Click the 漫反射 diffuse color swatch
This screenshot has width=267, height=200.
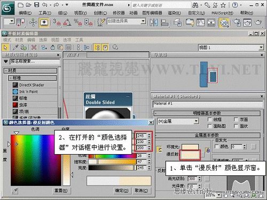tap(190, 155)
